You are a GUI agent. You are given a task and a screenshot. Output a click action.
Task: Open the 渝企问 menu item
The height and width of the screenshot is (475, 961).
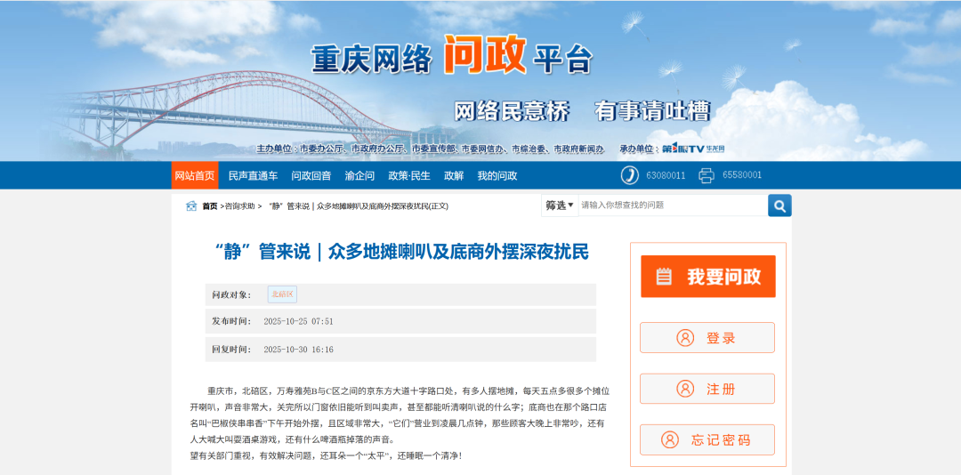359,175
